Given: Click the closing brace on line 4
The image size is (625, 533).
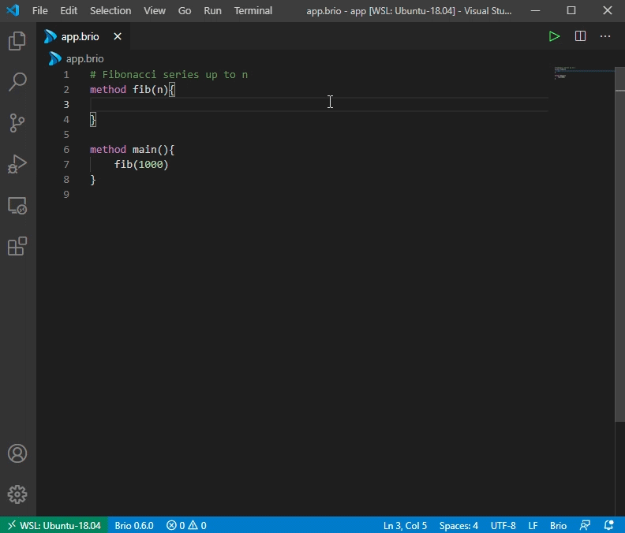Looking at the screenshot, I should point(93,120).
